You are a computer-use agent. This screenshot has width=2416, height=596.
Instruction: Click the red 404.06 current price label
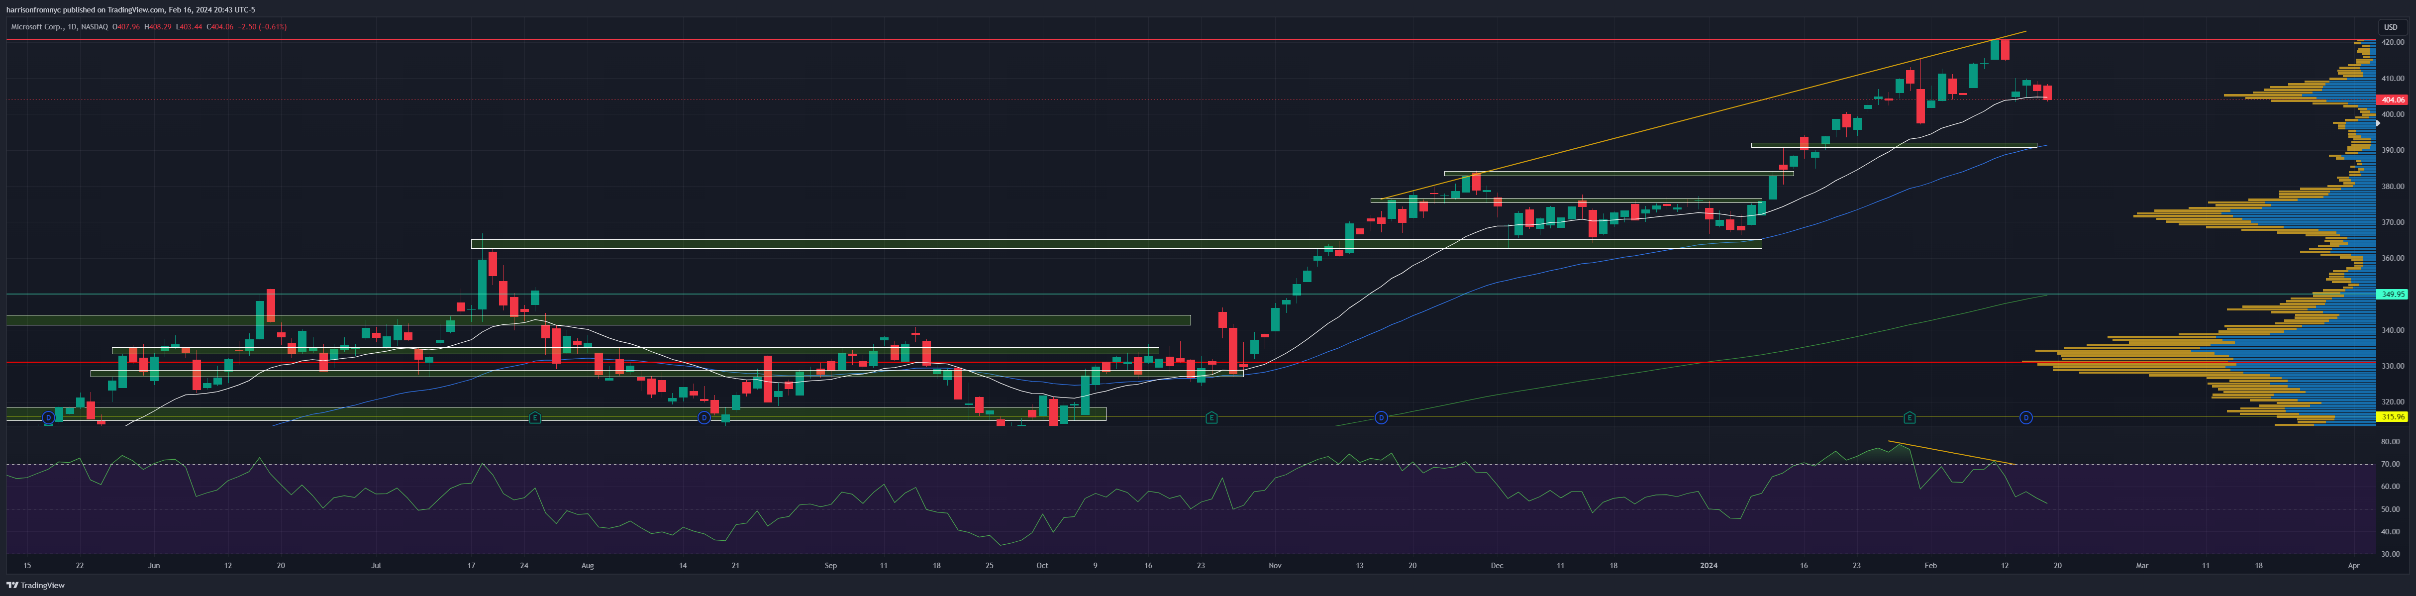pos(2394,99)
